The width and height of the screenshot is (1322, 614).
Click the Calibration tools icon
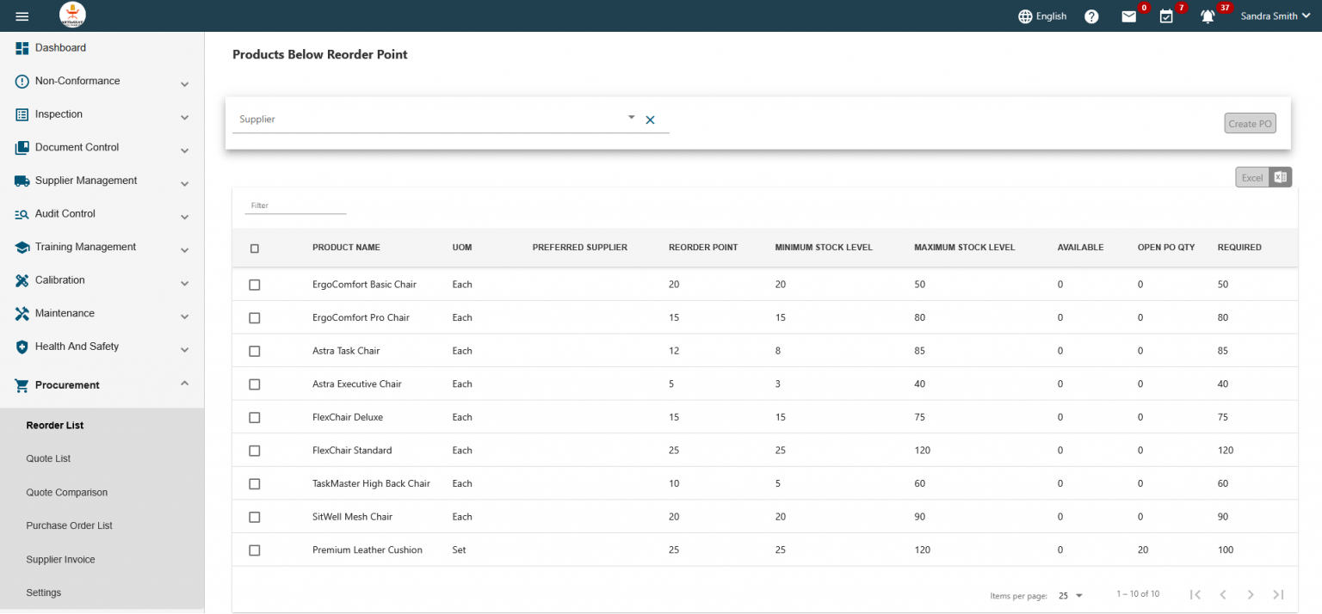pos(21,279)
